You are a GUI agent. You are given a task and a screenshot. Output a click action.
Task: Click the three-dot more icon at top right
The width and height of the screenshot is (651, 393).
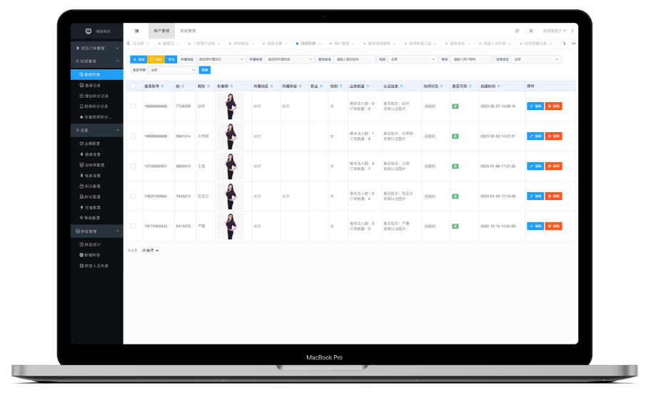(572, 31)
